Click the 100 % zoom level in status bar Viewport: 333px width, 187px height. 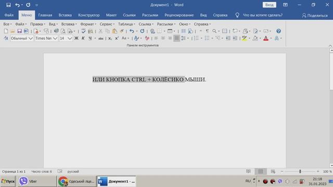coord(327,171)
